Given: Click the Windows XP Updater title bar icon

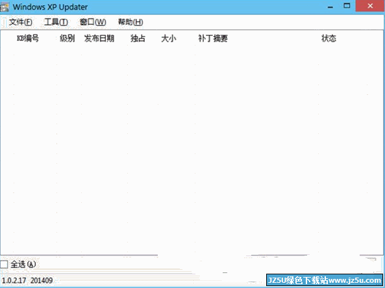Looking at the screenshot, I should [x=5, y=7].
